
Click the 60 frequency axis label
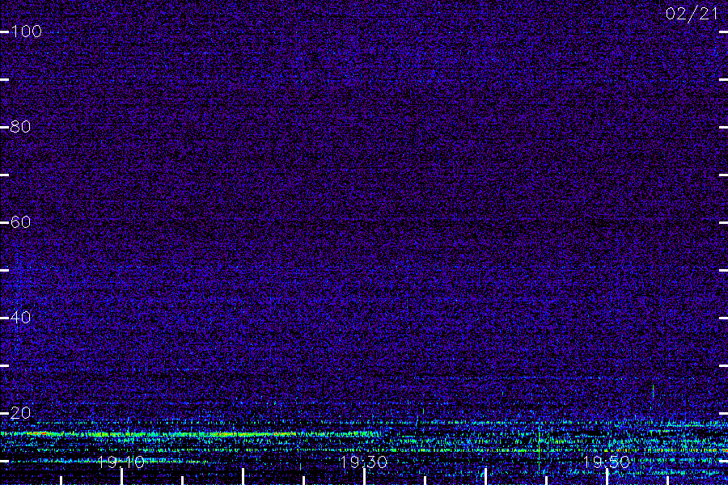(x=21, y=221)
